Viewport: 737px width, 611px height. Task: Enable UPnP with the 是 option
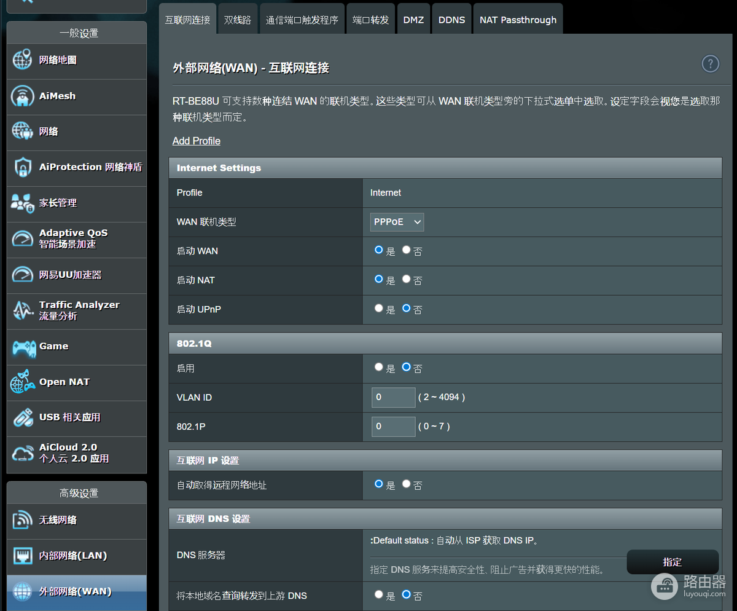(379, 309)
